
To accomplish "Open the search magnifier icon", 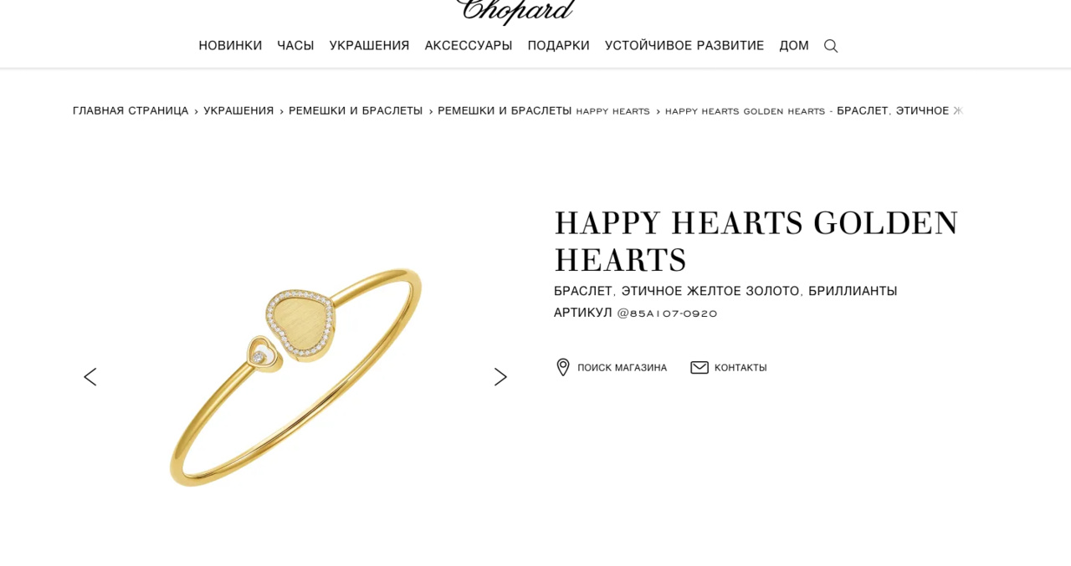I will (x=831, y=46).
